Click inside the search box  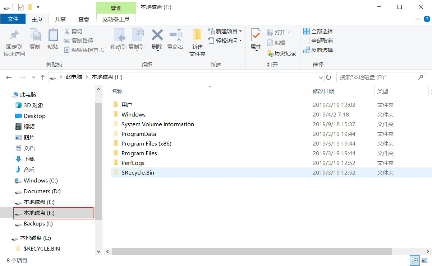click(374, 77)
